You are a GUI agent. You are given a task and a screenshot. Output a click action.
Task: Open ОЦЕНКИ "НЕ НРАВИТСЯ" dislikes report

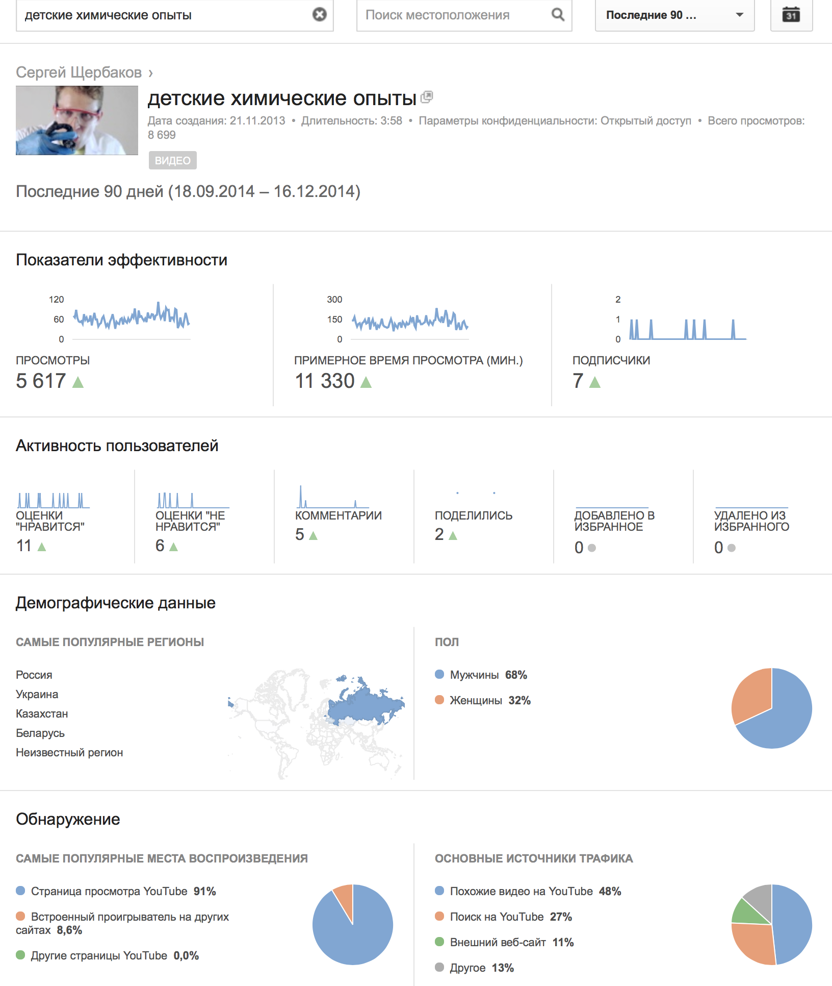point(190,521)
